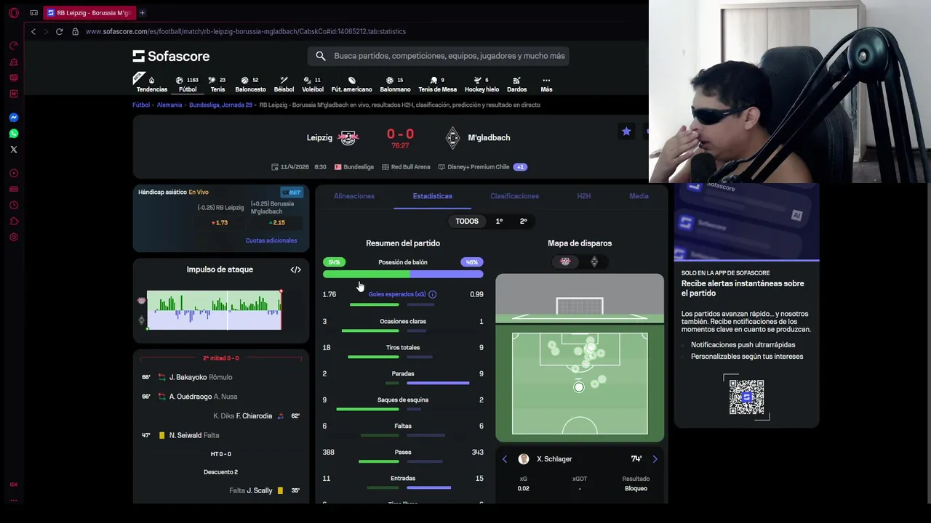
Task: Go back to the previous page
Action: [x=33, y=31]
